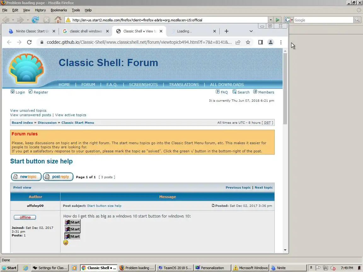Click Classic Shell seashell logo
363x272 pixels.
pos(26,68)
